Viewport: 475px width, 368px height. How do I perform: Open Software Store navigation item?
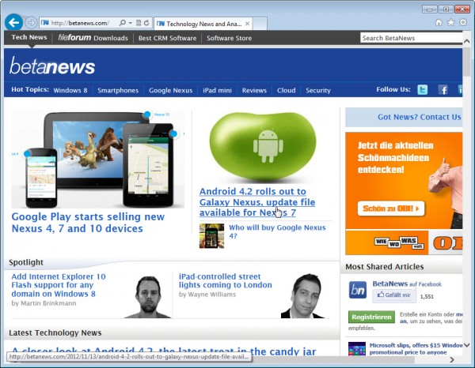pyautogui.click(x=229, y=38)
